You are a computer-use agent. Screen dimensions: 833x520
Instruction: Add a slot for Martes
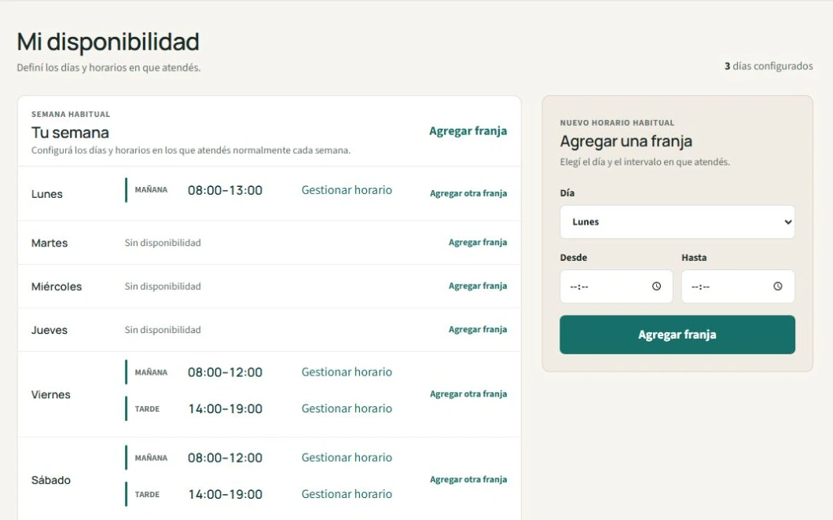[478, 242]
